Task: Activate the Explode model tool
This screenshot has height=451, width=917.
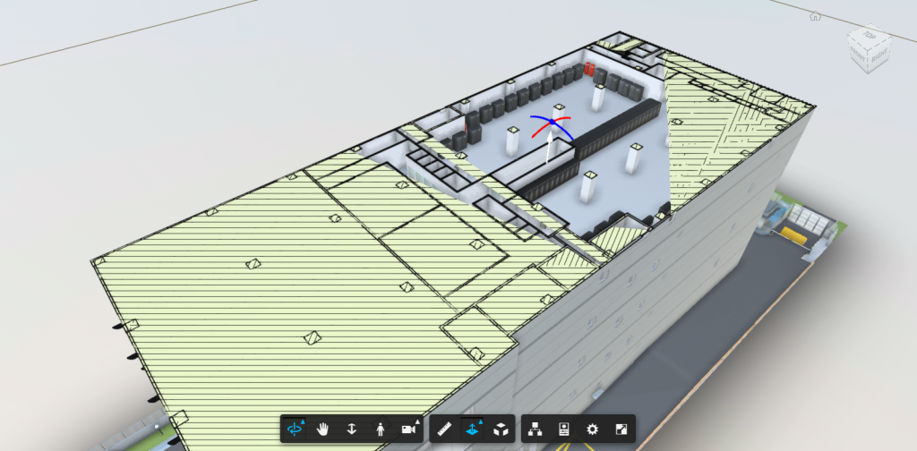Action: pyautogui.click(x=501, y=430)
